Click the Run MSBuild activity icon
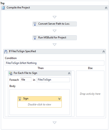The height and width of the screenshot is (130, 109). 35,38
